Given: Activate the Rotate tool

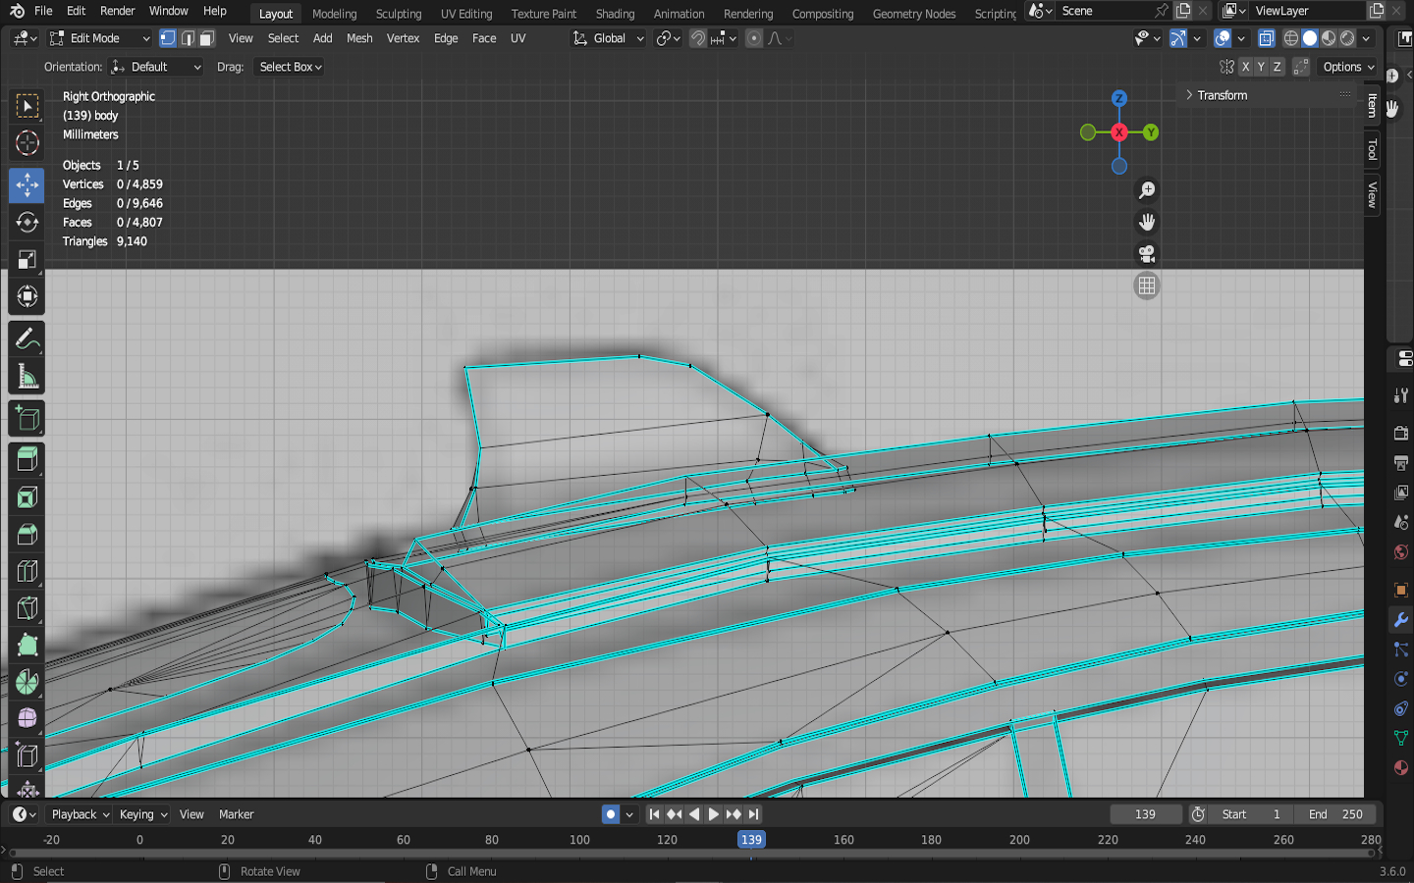Looking at the screenshot, I should tap(27, 223).
